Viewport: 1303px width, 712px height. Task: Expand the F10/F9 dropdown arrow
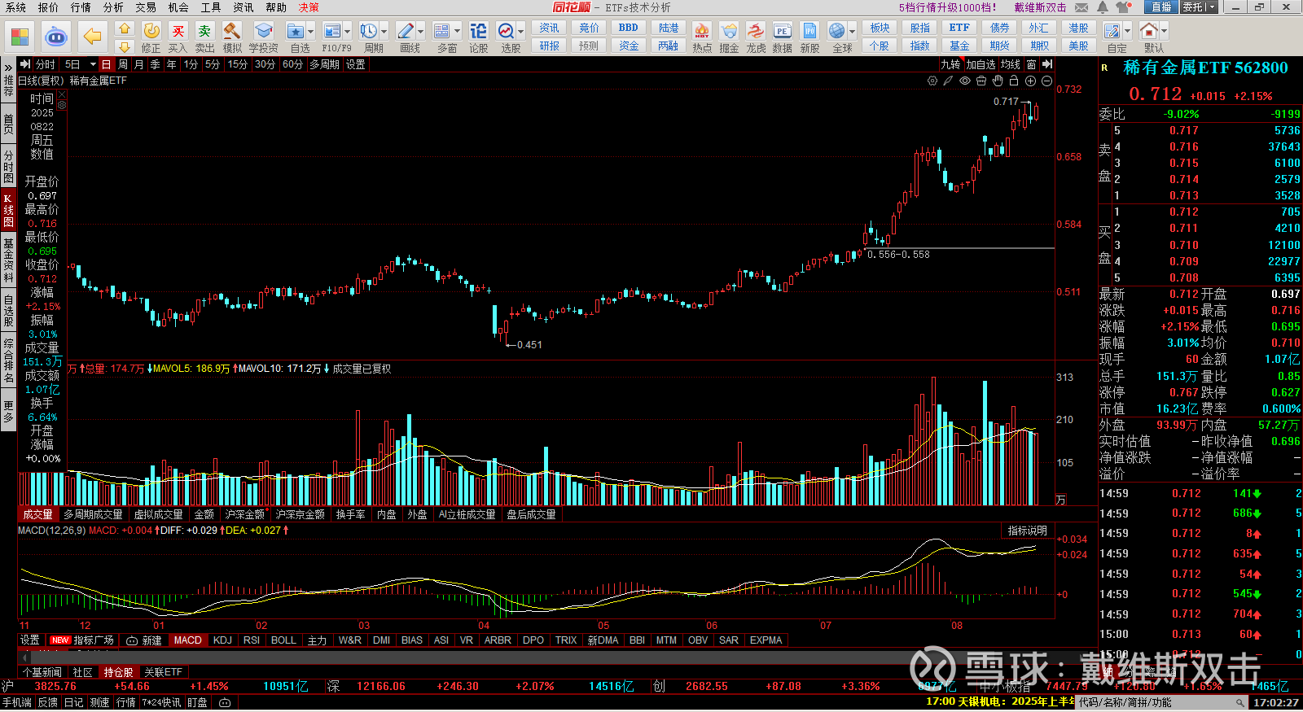tap(347, 32)
